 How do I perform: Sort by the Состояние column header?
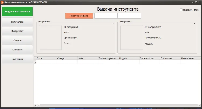170,59
